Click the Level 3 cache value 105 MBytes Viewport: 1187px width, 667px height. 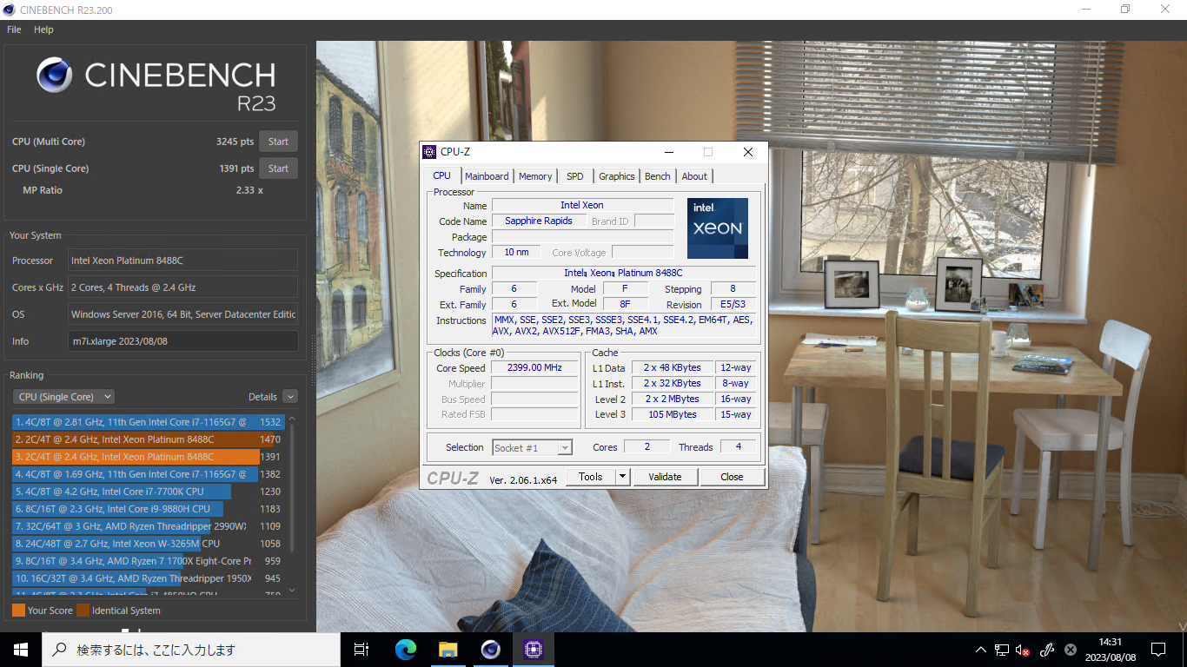click(672, 414)
